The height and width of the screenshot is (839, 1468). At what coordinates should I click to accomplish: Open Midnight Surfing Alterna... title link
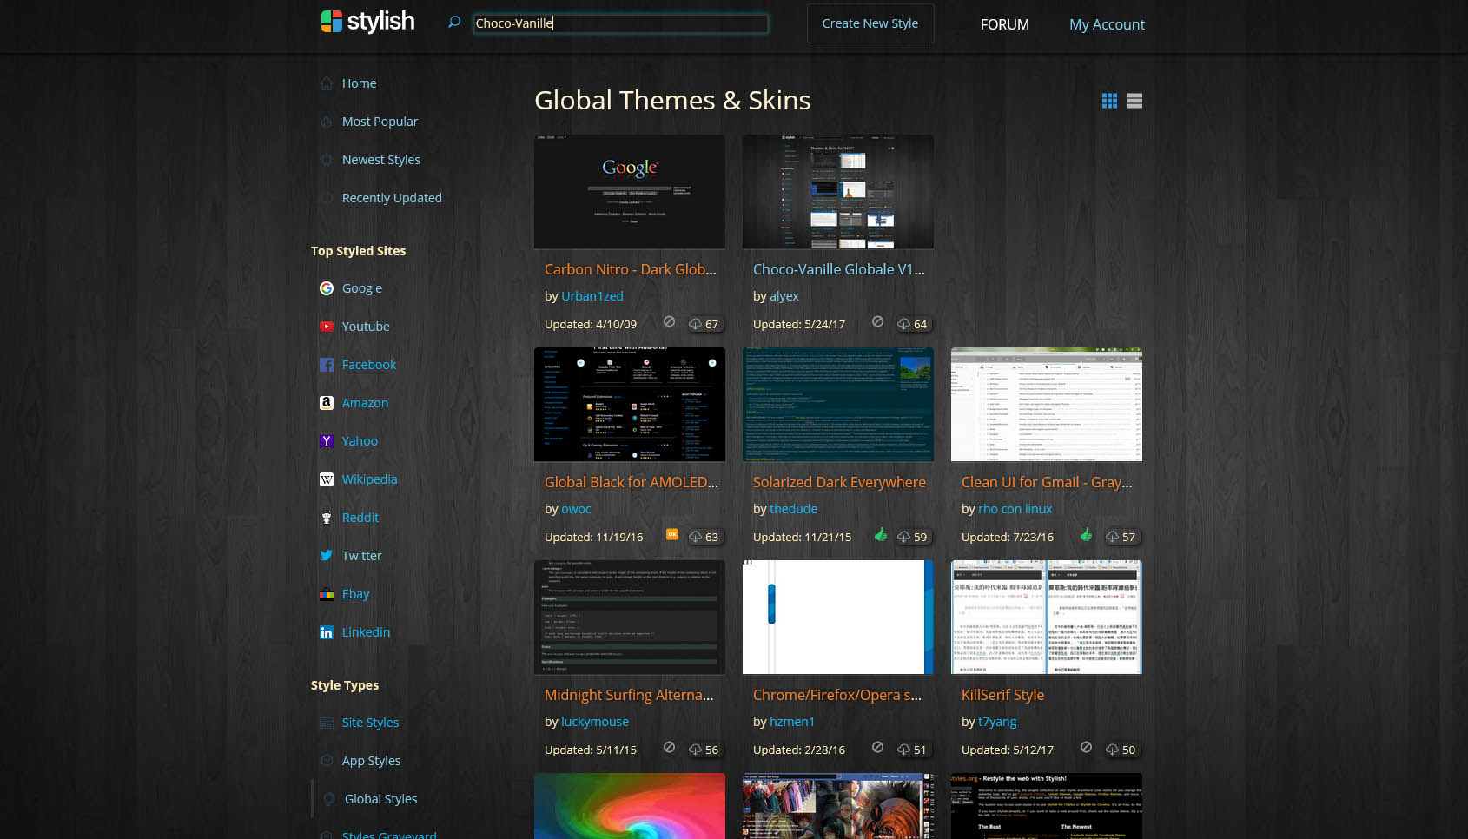point(629,695)
